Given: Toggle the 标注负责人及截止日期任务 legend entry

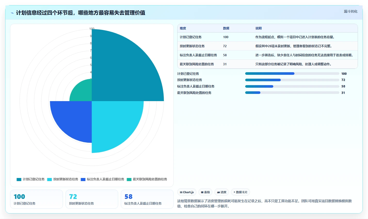Looking at the screenshot, I should (x=102, y=179).
